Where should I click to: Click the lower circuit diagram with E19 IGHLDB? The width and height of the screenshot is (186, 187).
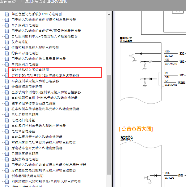(x=153, y=161)
